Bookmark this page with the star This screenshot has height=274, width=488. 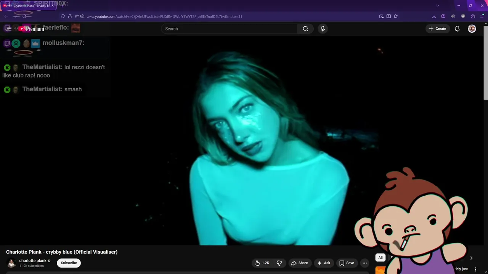[x=396, y=16]
